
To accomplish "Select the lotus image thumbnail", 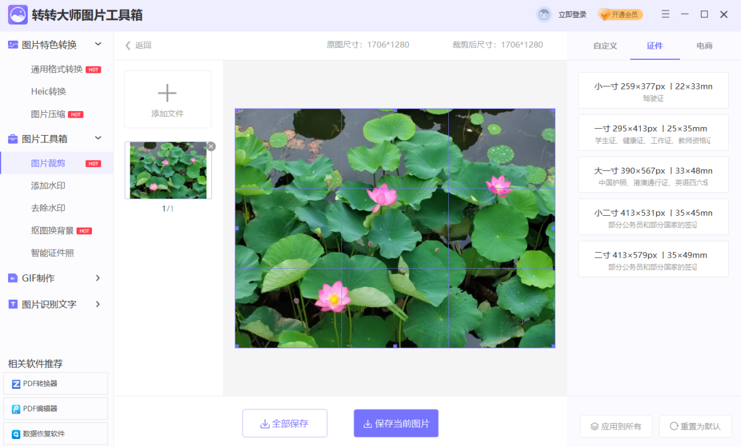I will tap(168, 170).
